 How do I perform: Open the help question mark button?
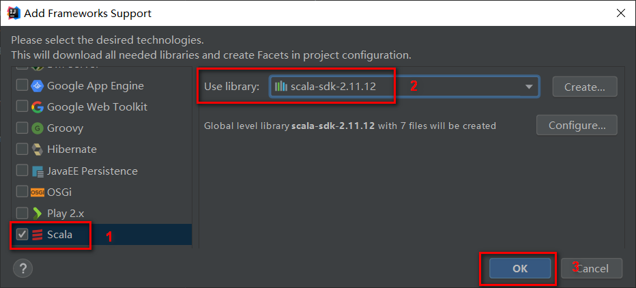[22, 268]
